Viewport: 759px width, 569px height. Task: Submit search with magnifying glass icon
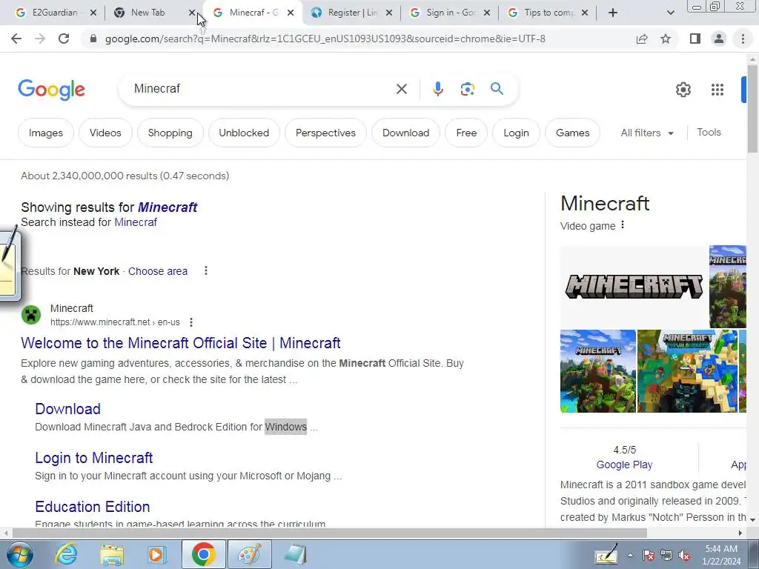497,89
